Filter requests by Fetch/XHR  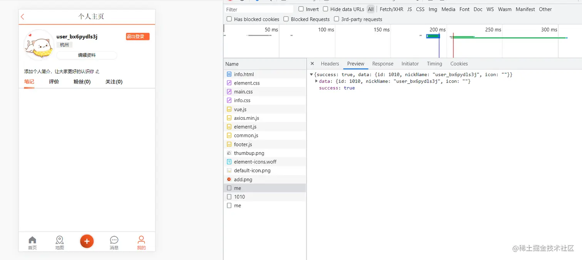pos(391,9)
